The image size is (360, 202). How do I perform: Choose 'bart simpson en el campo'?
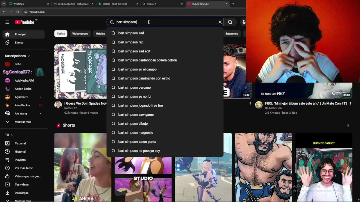[165, 69]
